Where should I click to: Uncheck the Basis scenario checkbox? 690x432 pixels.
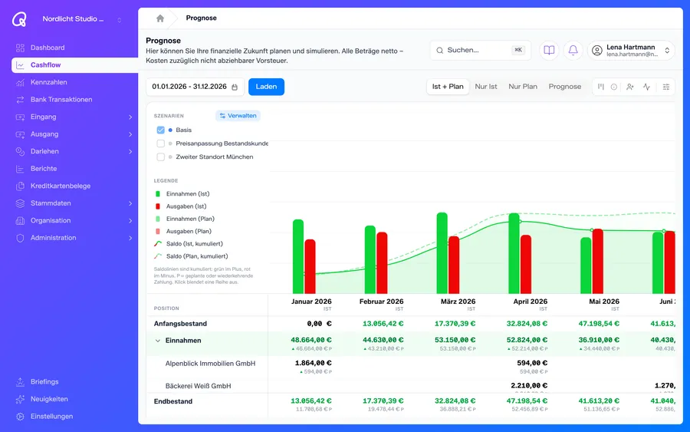click(x=161, y=130)
